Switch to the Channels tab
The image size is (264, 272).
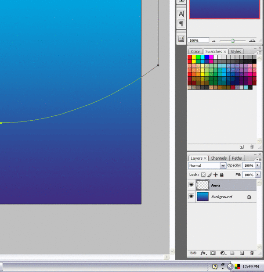click(219, 158)
